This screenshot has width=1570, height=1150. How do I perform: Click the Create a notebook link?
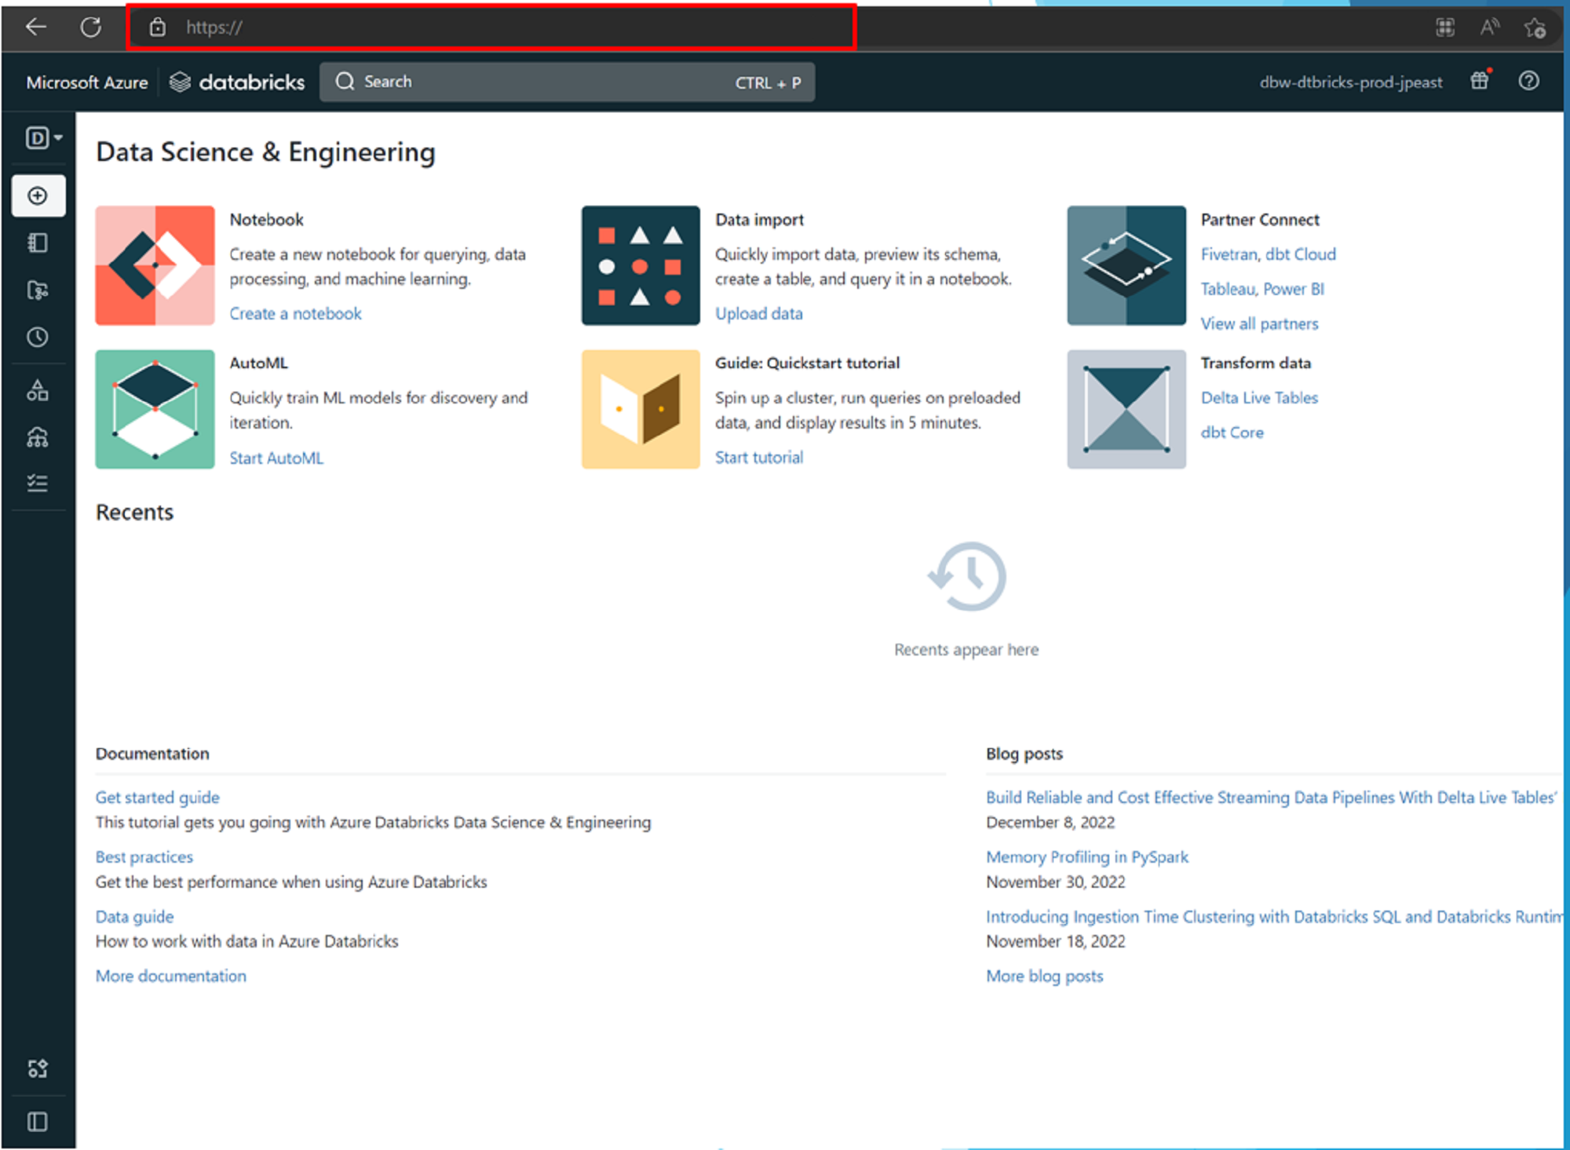(295, 314)
